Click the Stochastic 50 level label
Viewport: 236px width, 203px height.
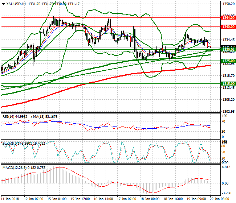[224, 152]
